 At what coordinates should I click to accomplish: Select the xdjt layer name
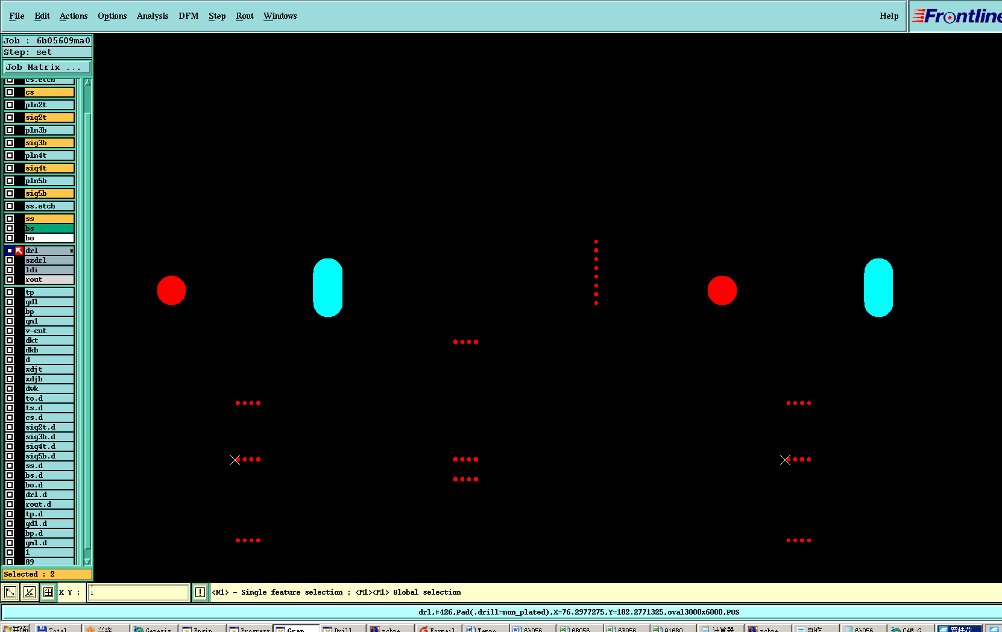pos(49,369)
